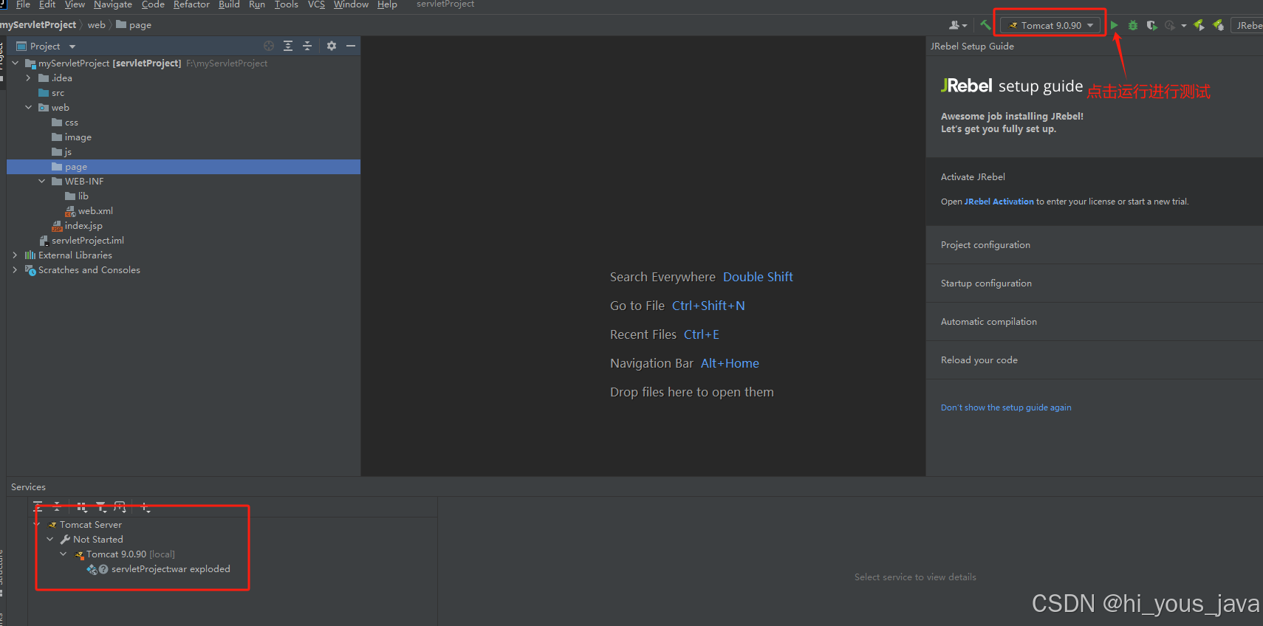
Task: Collapse the Not Started node
Action: 50,540
